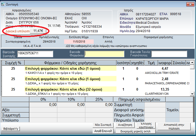196x136 pixels.
Task: Click the drug list scrollbar thumb
Action: tap(192, 67)
